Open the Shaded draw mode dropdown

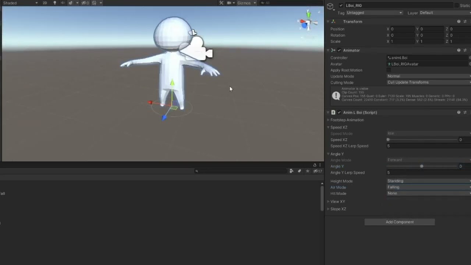tap(20, 3)
